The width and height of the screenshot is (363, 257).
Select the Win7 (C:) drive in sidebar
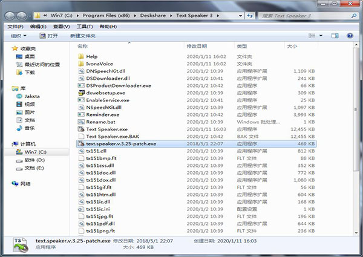click(34, 152)
